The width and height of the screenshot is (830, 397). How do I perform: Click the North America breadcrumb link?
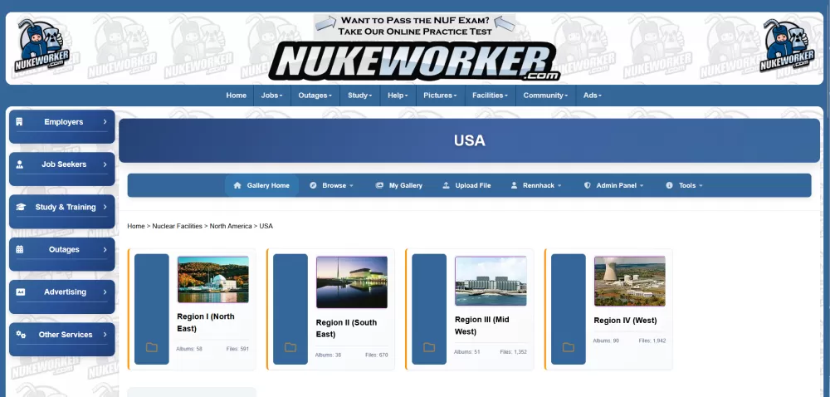click(231, 226)
